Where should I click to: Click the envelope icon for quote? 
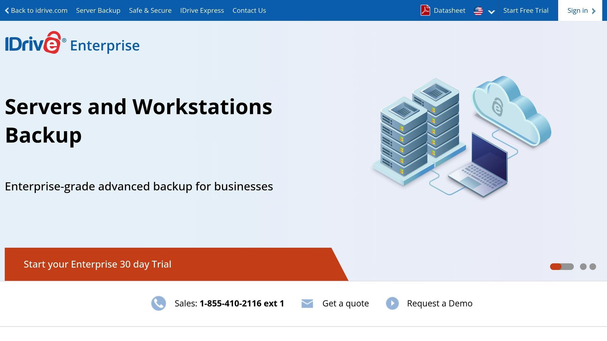pos(307,303)
